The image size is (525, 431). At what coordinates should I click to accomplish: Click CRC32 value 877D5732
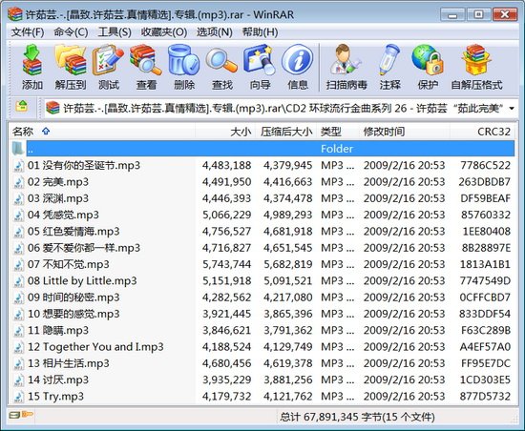pos(485,397)
